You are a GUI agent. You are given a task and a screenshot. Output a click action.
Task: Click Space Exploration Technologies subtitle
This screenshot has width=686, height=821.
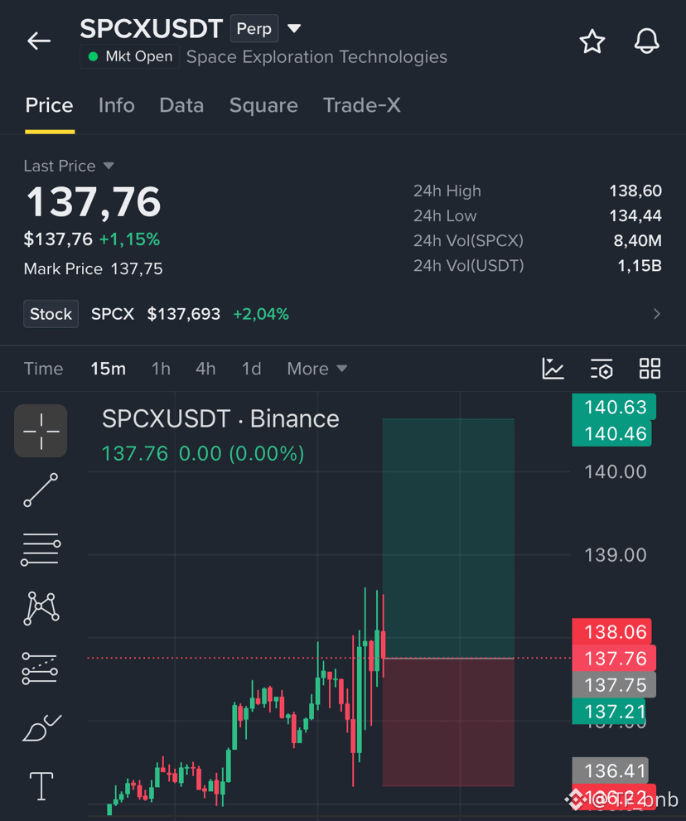(x=316, y=56)
